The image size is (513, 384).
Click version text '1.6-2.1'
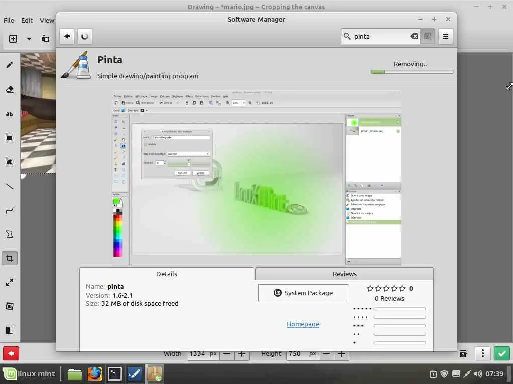(122, 295)
